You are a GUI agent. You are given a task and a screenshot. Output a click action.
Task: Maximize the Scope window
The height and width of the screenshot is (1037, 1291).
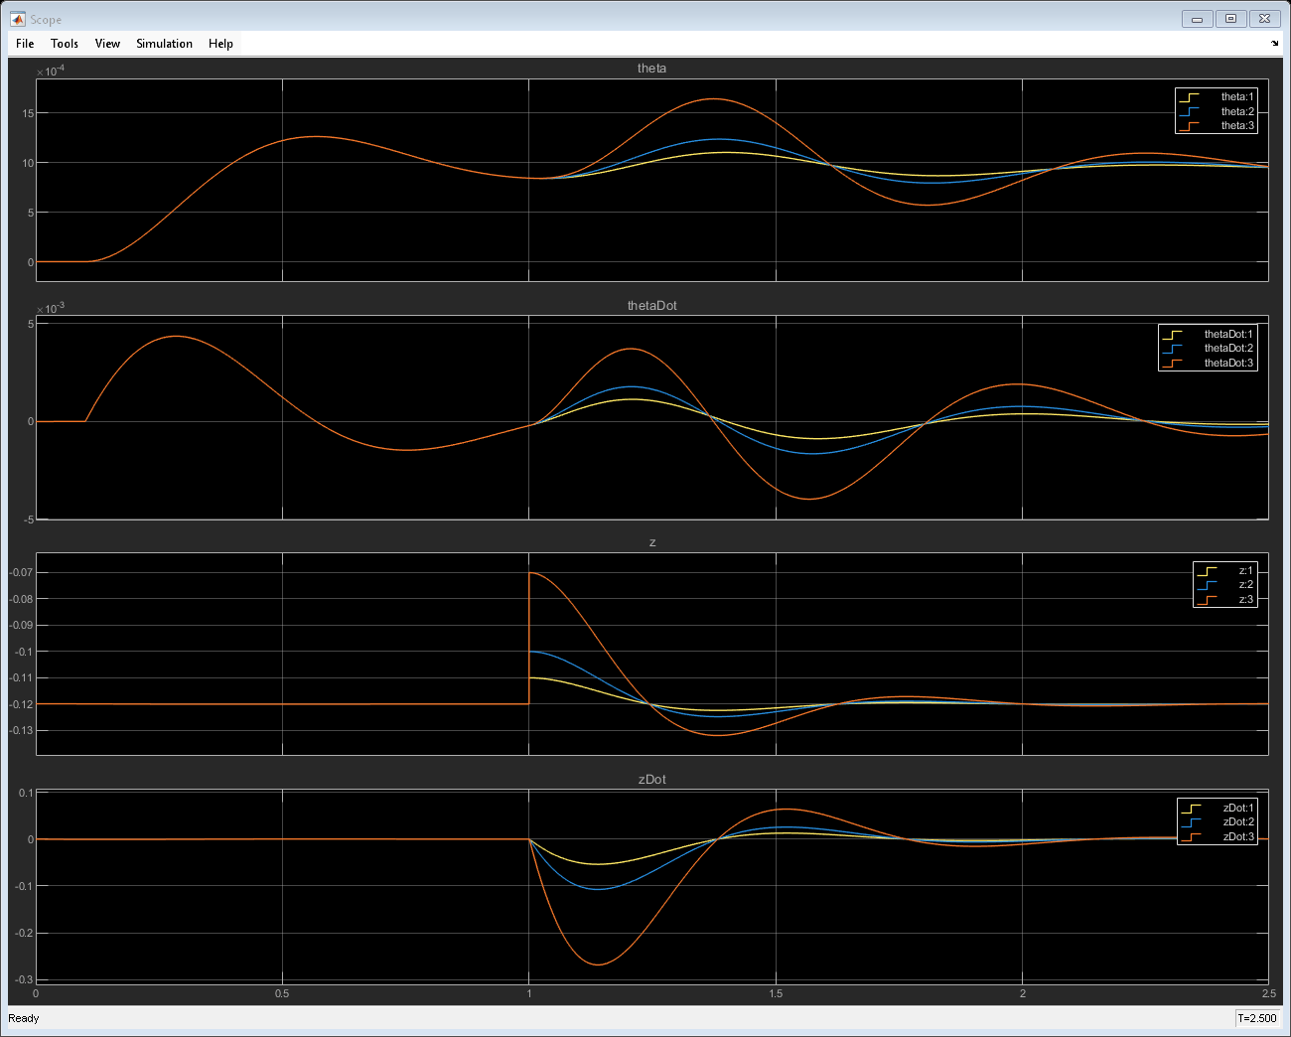coord(1230,19)
